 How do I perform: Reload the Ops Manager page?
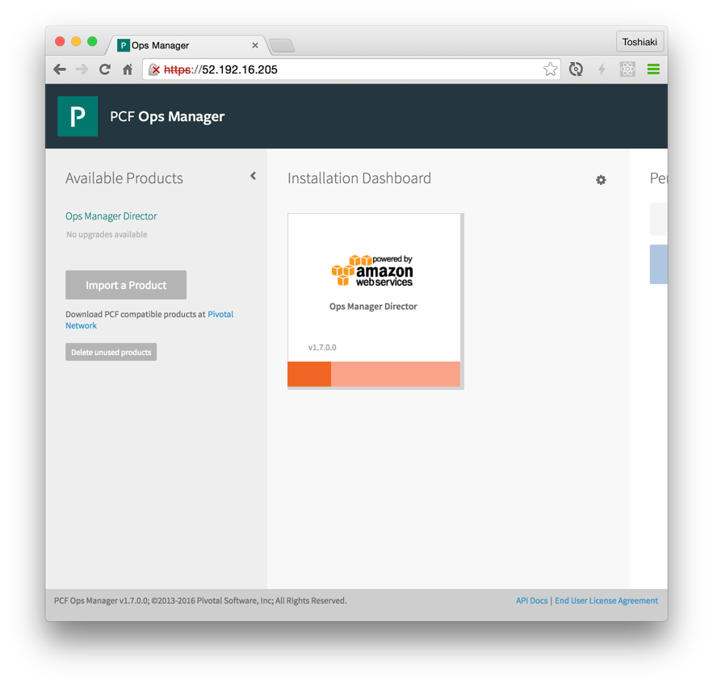105,69
